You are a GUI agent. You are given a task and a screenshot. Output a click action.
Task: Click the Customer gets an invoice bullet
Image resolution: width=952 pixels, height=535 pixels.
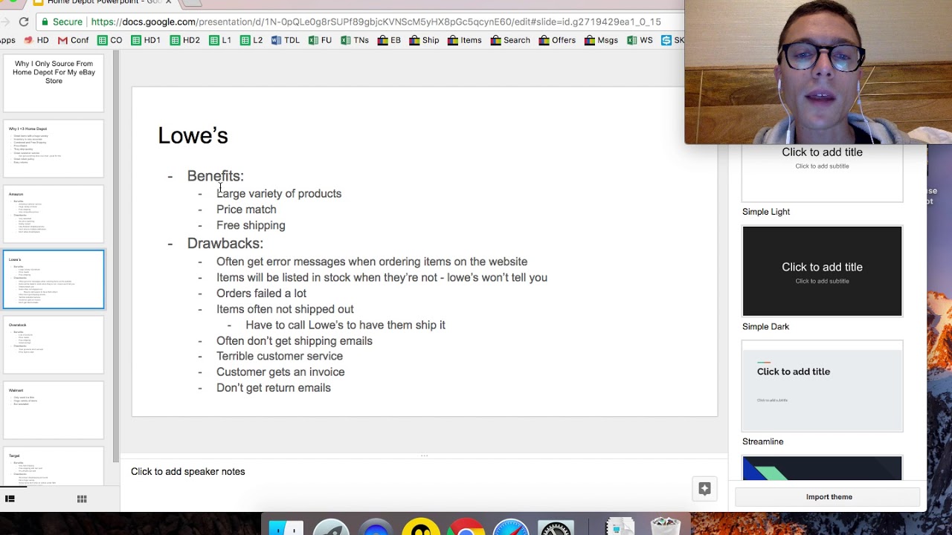coord(280,372)
